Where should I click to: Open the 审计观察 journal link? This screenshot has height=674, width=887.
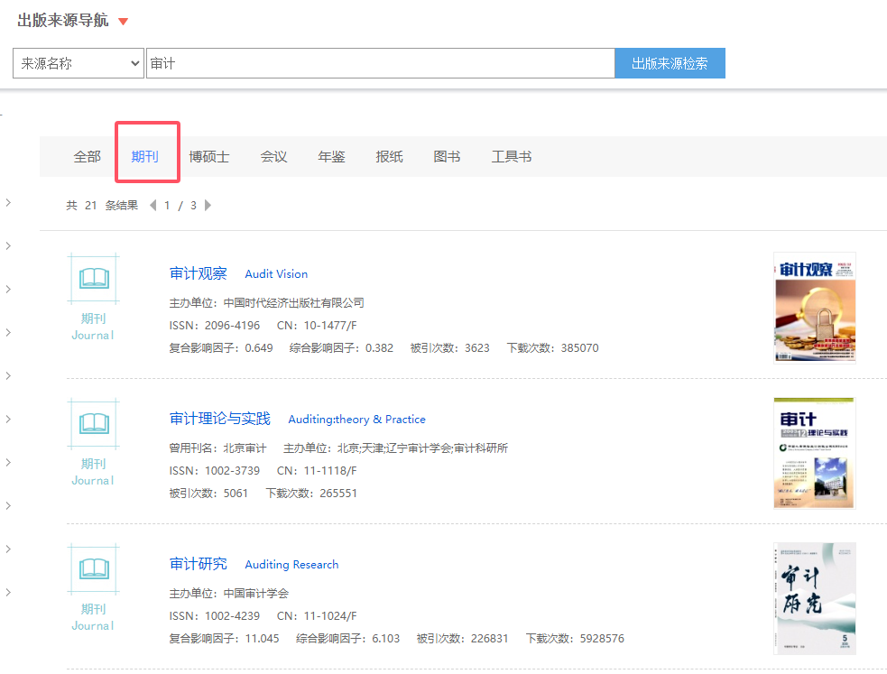pos(198,273)
